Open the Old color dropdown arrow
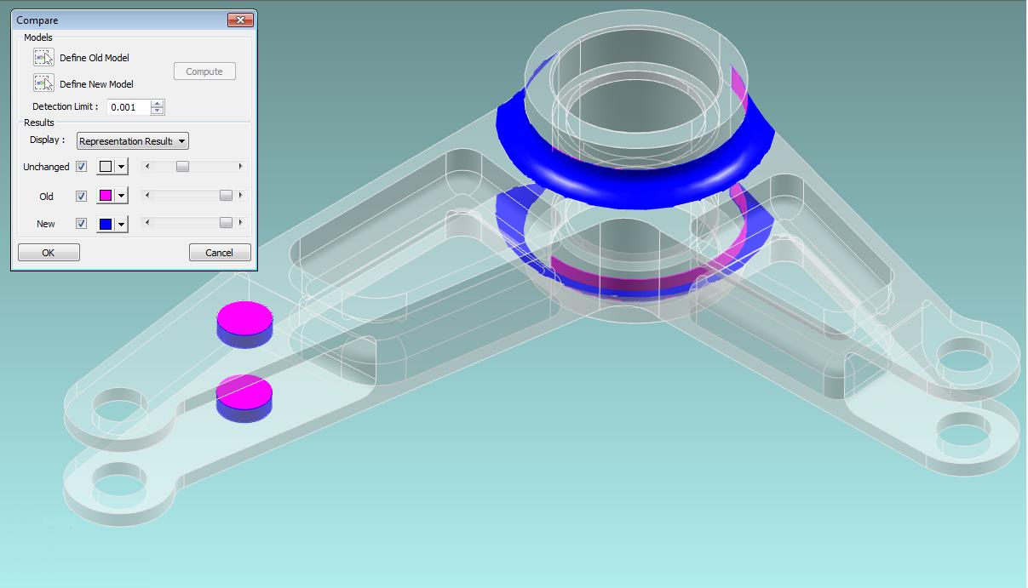 coord(121,196)
